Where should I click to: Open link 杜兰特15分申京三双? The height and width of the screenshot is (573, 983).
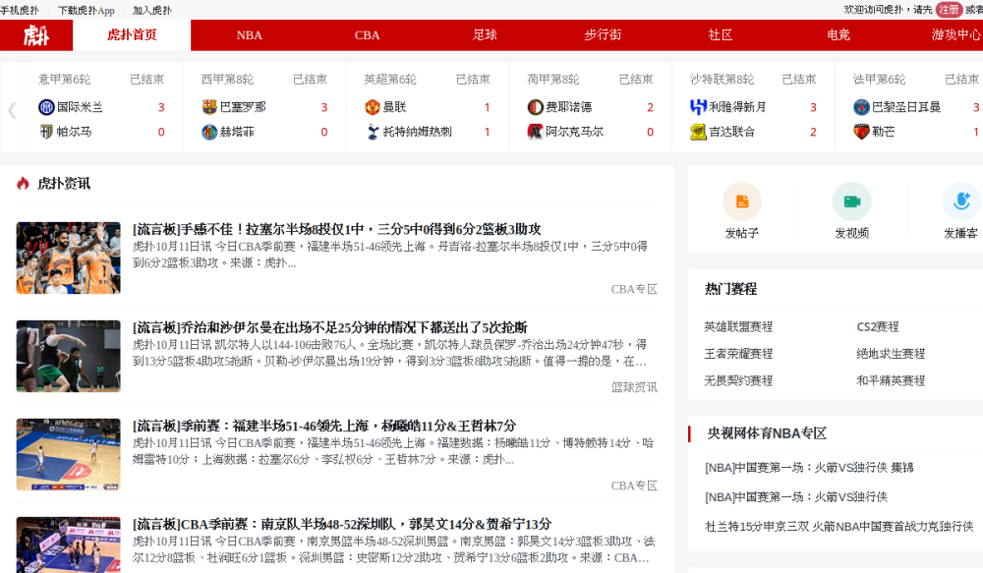click(838, 527)
